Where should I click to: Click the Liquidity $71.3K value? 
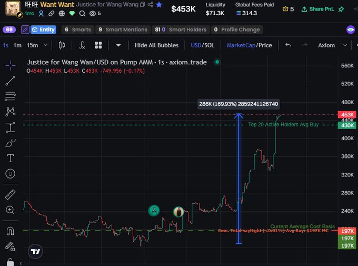pyautogui.click(x=215, y=13)
